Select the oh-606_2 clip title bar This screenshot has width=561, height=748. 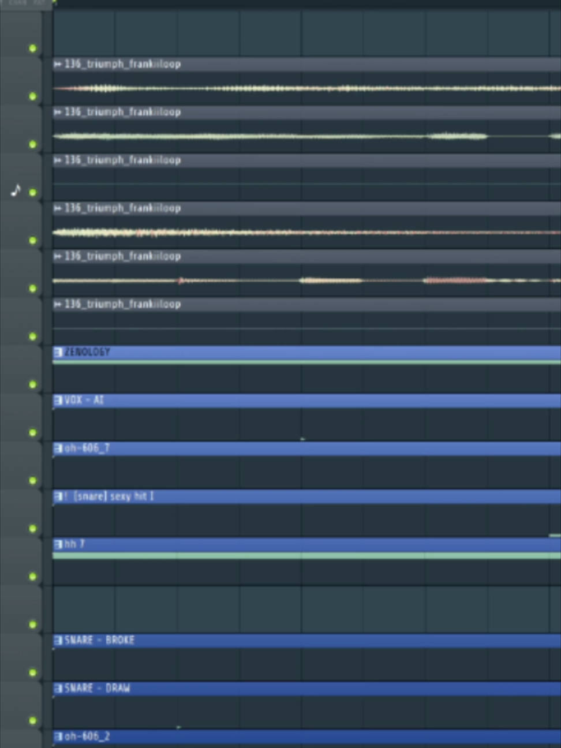306,736
